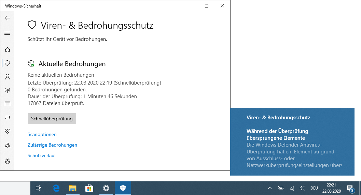Click the text "17867 Dateien überprüft."
The width and height of the screenshot is (361, 195).
[x=56, y=103]
